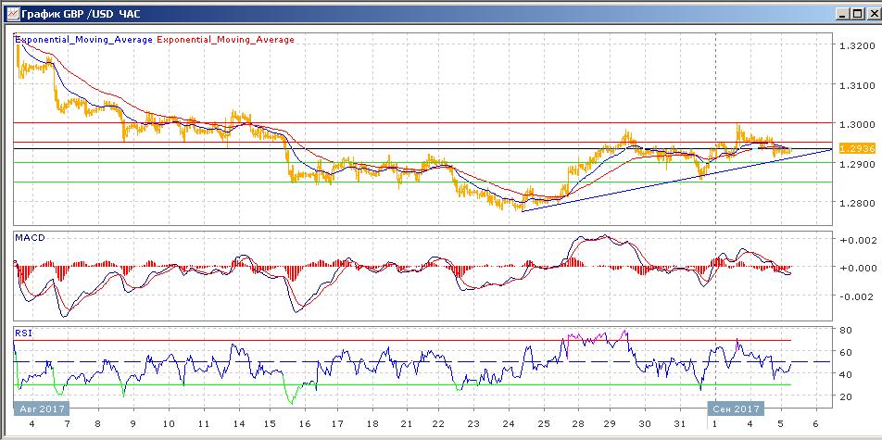Click the RSI indicator panel label
This screenshot has height=440, width=882.
(25, 331)
